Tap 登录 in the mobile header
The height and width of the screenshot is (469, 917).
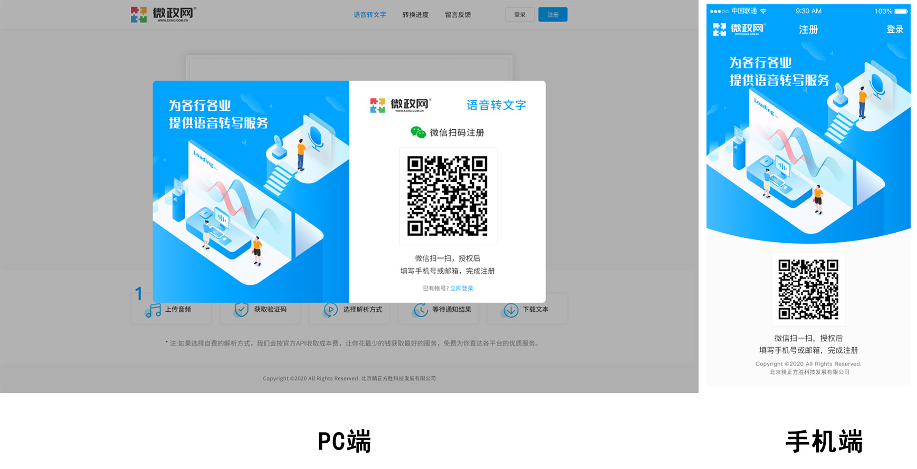[894, 30]
